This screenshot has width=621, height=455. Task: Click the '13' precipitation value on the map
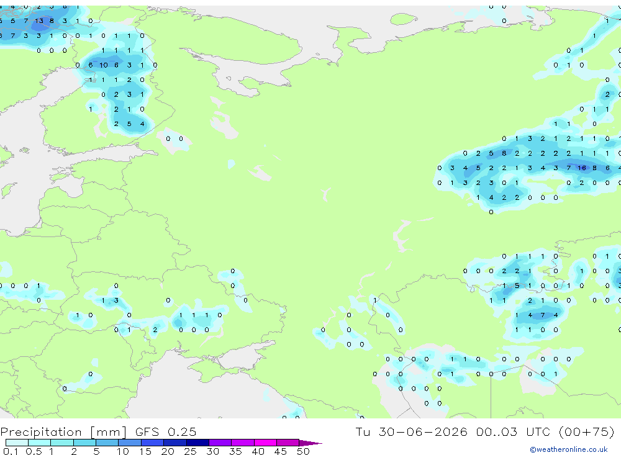tap(39, 20)
